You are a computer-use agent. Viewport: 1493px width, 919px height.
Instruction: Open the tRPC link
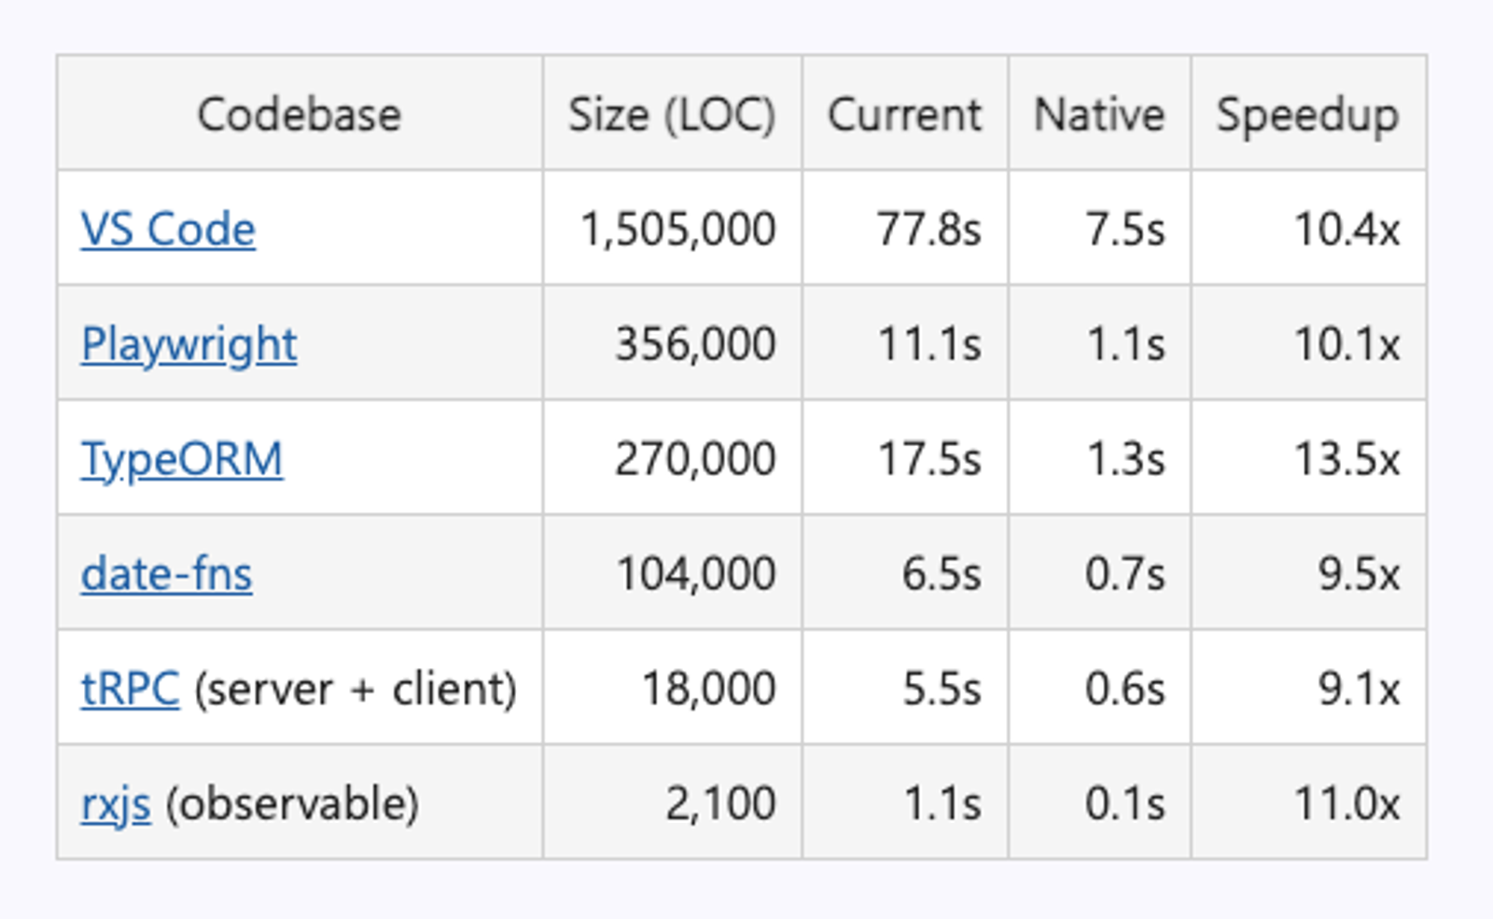pos(130,689)
